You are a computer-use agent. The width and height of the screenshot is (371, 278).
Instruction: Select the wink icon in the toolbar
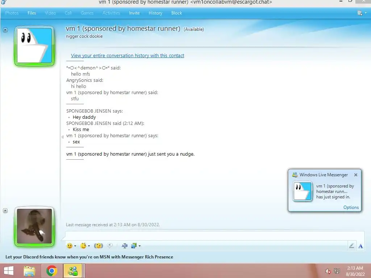coord(83,246)
